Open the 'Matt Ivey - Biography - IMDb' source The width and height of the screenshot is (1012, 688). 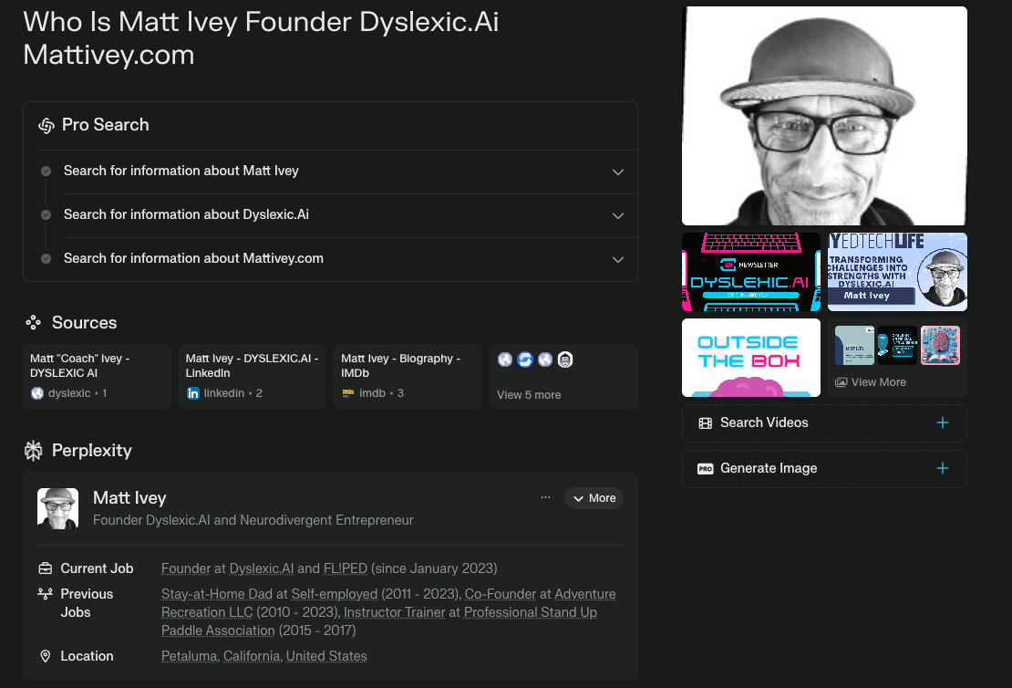coord(408,377)
